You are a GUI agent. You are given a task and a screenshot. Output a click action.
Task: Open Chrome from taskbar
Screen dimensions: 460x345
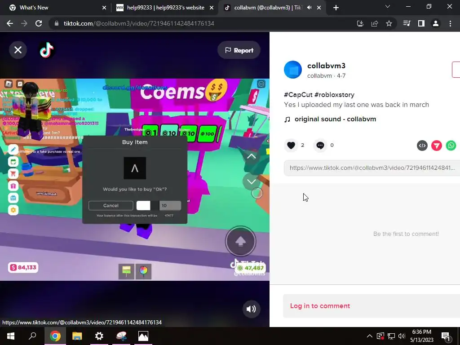point(55,336)
